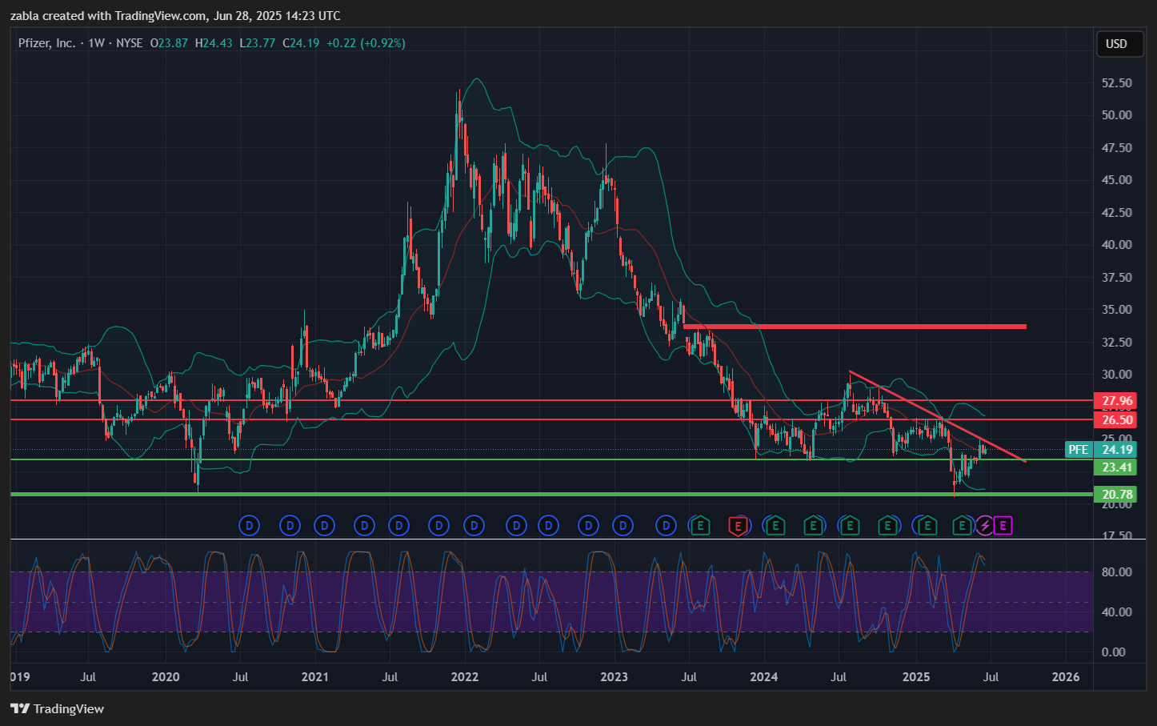The width and height of the screenshot is (1157, 726).
Task: Click the 2025 label on time axis
Action: click(916, 677)
